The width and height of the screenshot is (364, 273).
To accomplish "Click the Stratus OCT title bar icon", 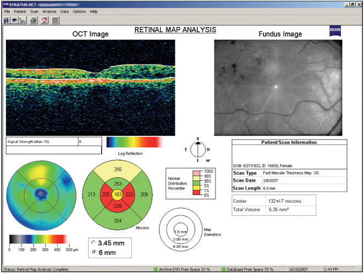I will [5, 4].
